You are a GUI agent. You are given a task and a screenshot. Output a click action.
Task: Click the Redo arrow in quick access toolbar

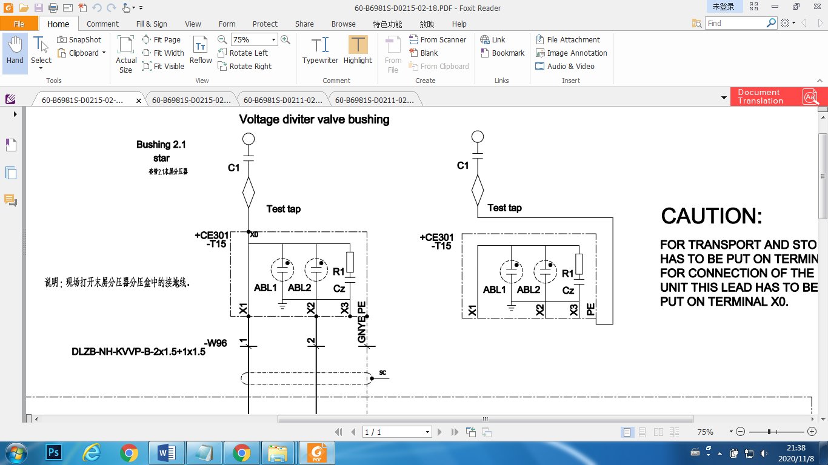(111, 8)
